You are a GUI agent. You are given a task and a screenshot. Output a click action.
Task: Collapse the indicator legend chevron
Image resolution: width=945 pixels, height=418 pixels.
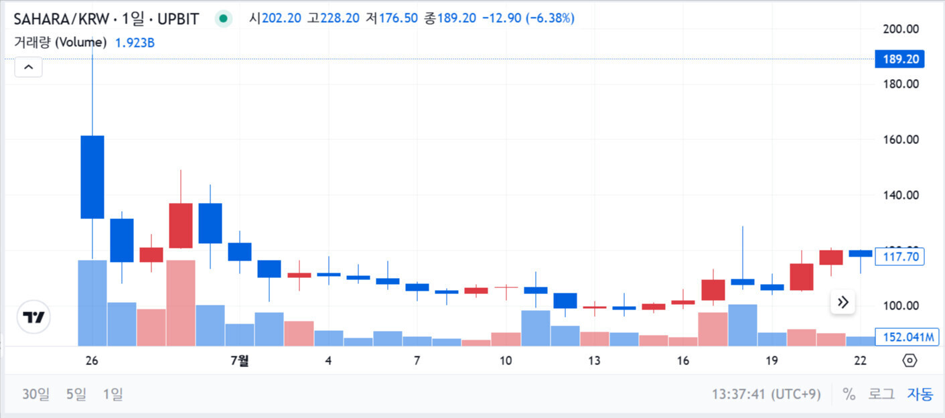(x=29, y=67)
